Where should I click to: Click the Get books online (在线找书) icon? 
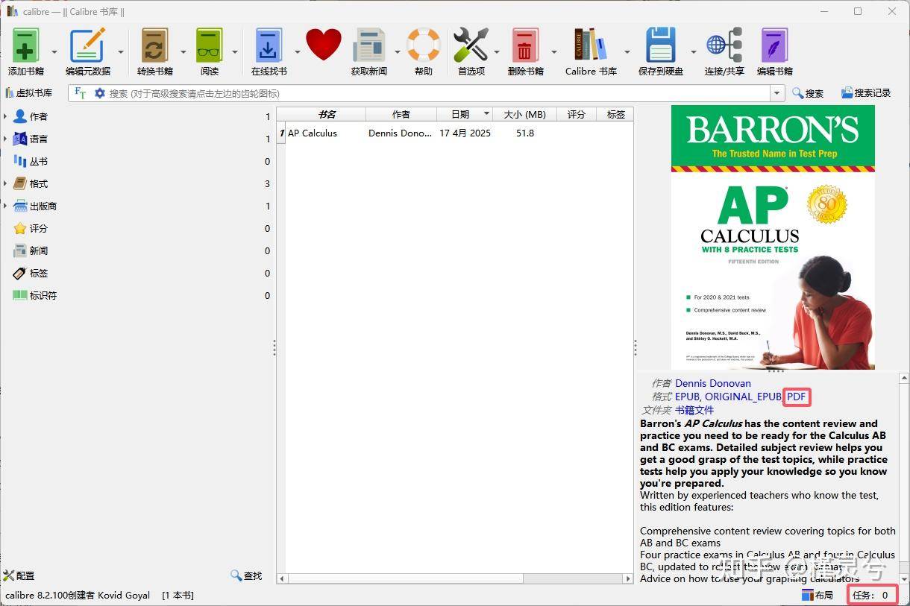(269, 45)
